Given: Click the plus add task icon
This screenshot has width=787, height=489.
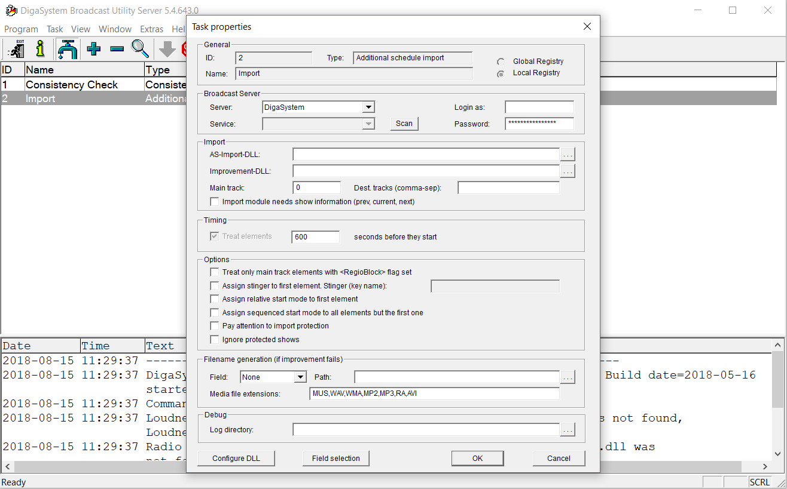Looking at the screenshot, I should (x=93, y=49).
